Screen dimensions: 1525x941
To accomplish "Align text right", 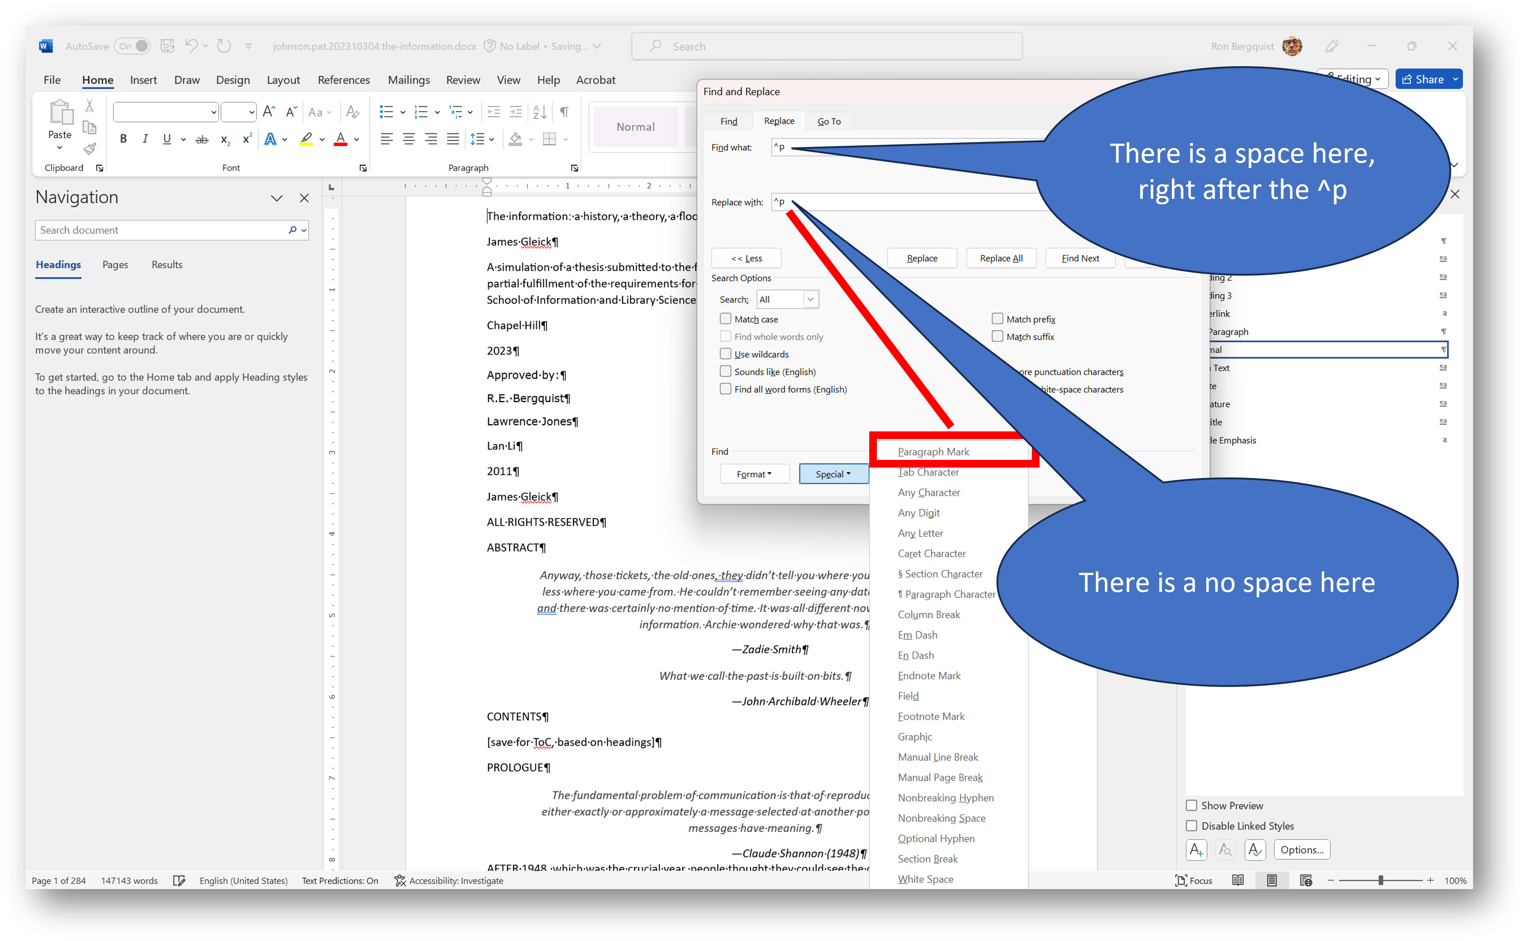I will [x=431, y=139].
